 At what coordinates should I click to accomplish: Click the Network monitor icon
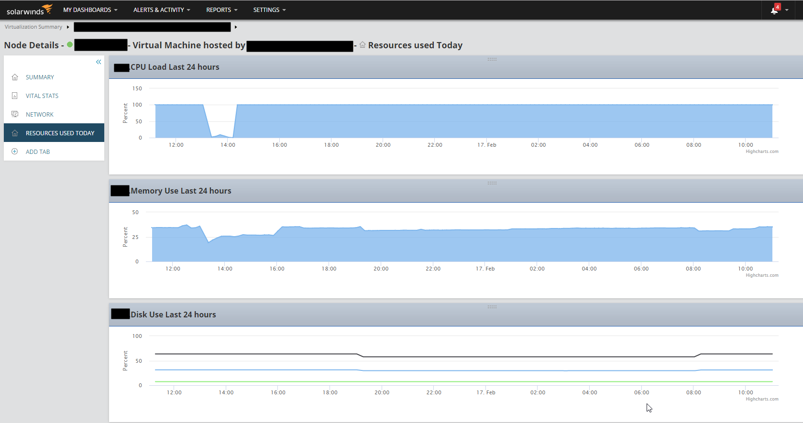[15, 114]
